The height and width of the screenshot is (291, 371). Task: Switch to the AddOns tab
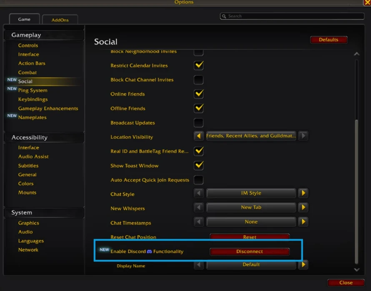click(60, 20)
